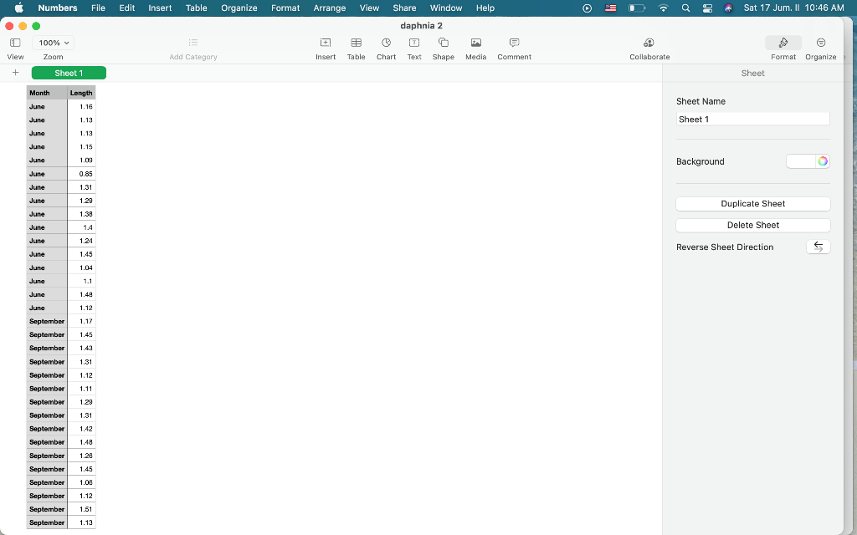Image resolution: width=857 pixels, height=535 pixels.
Task: Toggle the Organize panel
Action: click(x=821, y=43)
